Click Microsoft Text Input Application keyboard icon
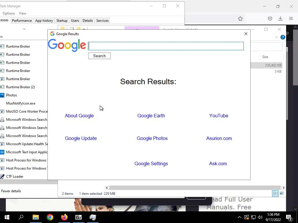 (2, 152)
